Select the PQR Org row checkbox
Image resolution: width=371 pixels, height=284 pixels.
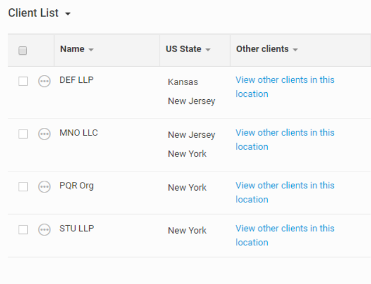pos(23,187)
